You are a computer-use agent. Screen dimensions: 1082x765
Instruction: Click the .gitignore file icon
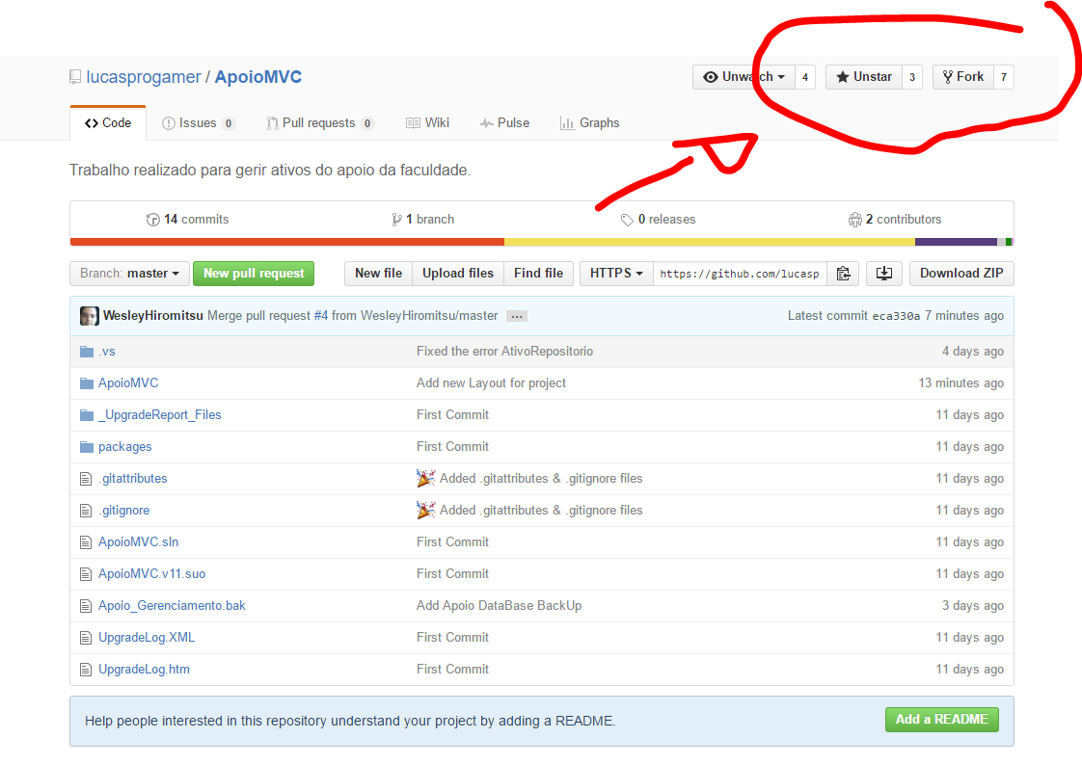point(86,511)
